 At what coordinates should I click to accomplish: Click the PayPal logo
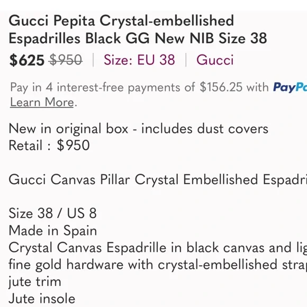[x=290, y=87]
